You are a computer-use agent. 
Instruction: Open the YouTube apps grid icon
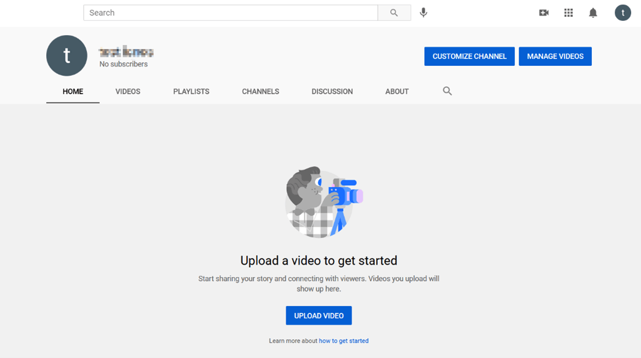pyautogui.click(x=569, y=13)
